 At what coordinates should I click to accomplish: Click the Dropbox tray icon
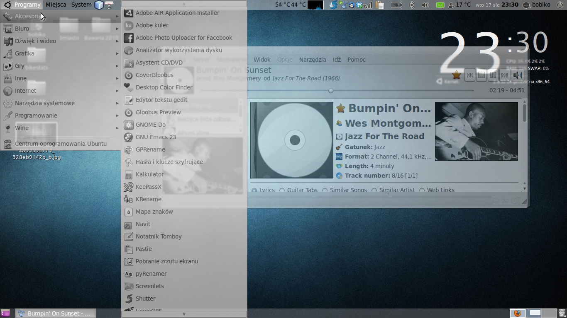tap(359, 5)
